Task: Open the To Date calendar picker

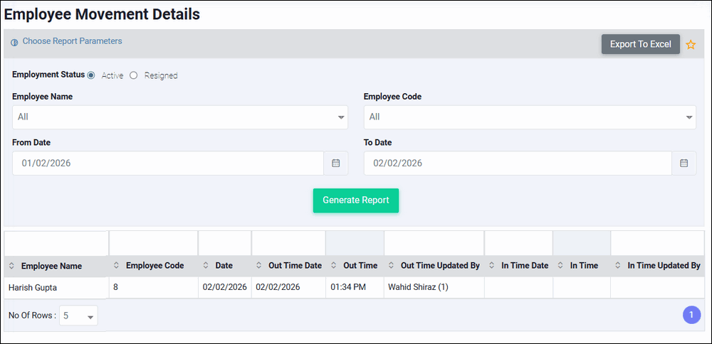Action: pos(684,163)
